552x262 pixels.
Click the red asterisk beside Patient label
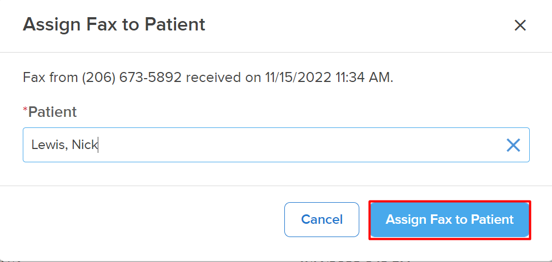click(25, 109)
